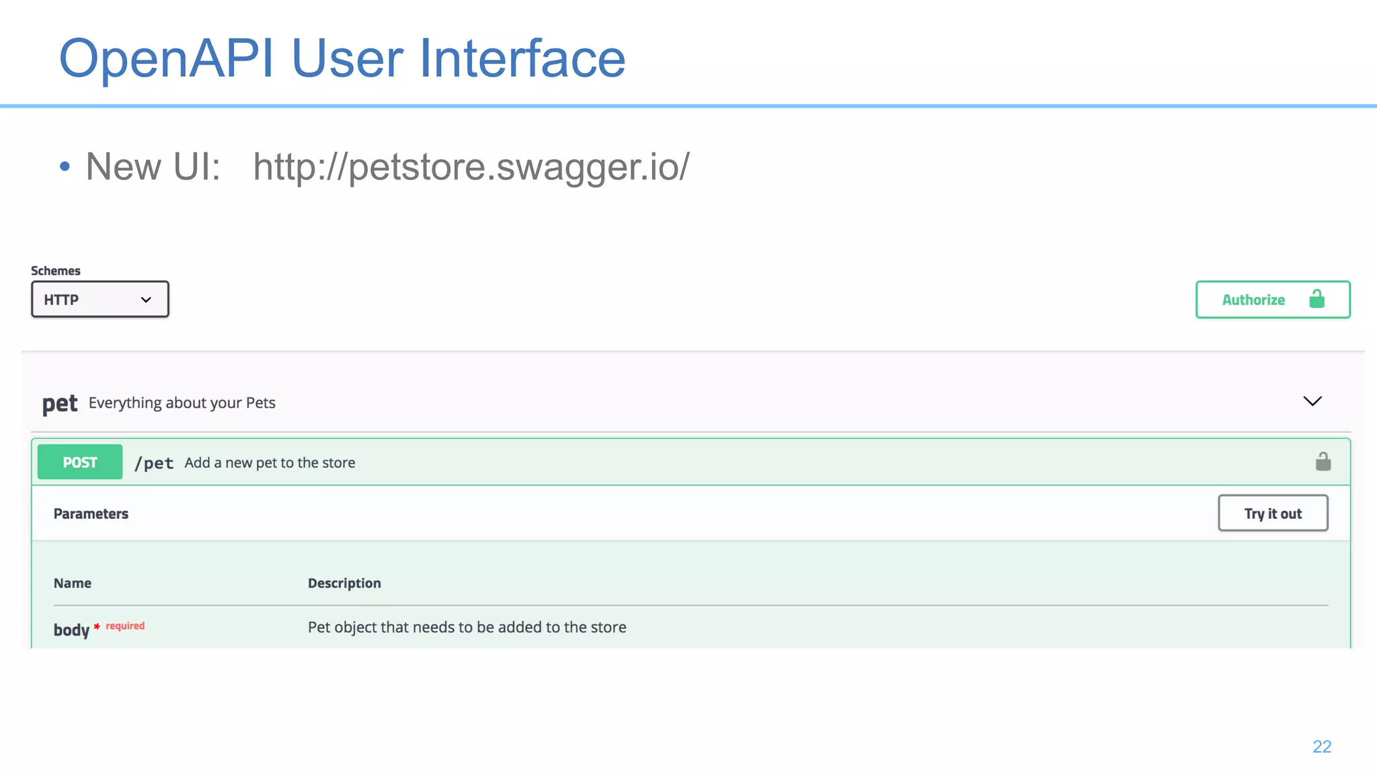Click the Try it out button
The width and height of the screenshot is (1377, 774).
coord(1273,513)
